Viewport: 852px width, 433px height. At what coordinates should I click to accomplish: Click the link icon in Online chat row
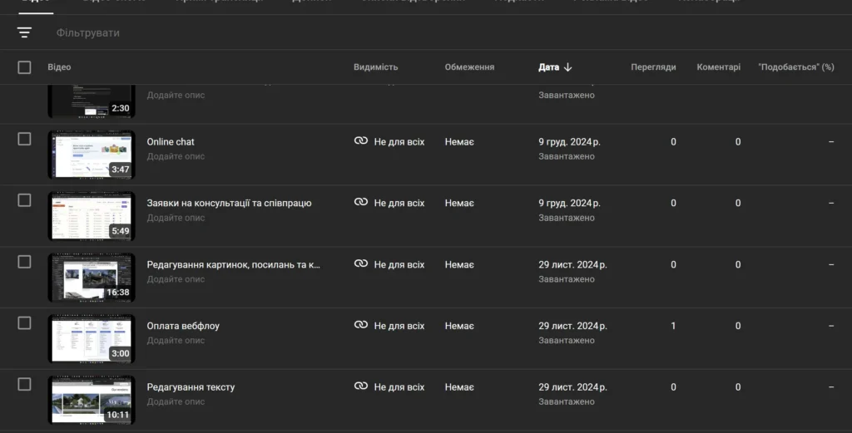click(x=361, y=141)
